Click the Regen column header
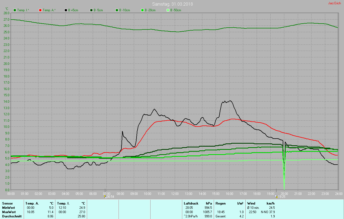 point(220,203)
